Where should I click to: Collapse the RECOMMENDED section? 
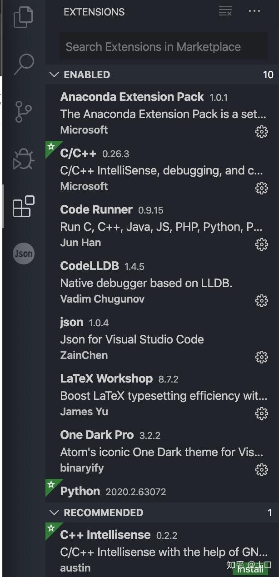(54, 512)
